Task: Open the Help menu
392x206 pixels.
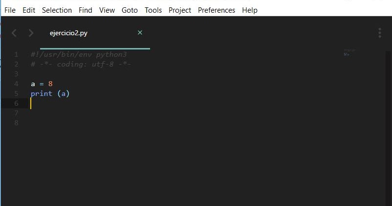Action: (249, 10)
